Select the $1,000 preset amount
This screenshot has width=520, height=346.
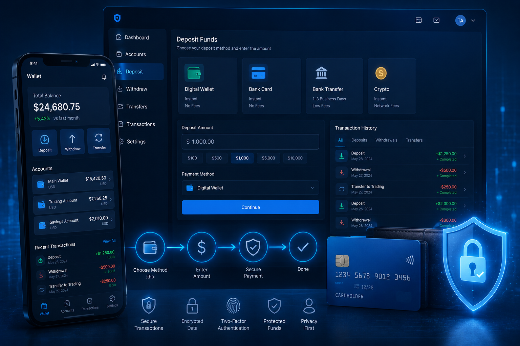[242, 158]
